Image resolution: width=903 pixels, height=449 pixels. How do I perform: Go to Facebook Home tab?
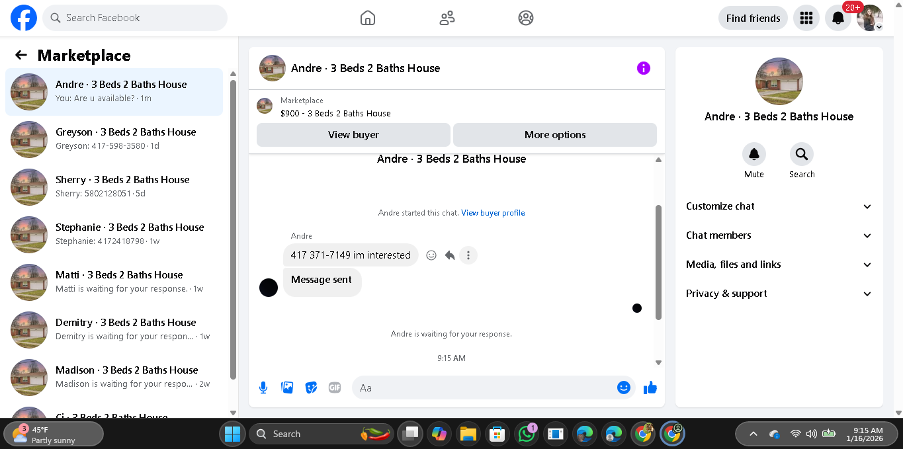point(368,18)
